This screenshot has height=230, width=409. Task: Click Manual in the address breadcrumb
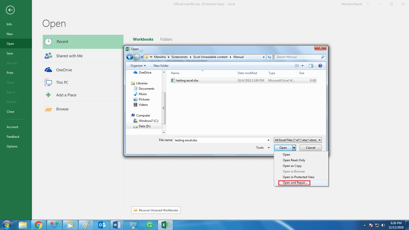point(238,57)
